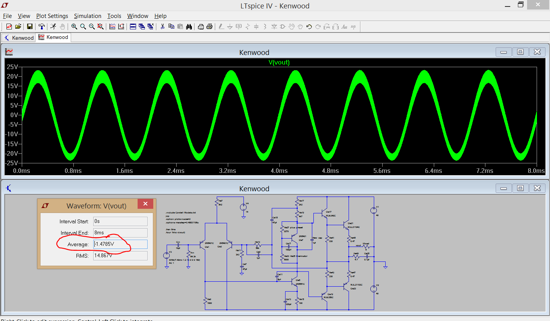Click the Zoom In magnifier icon
Screen dimensions: 550x321
(x=74, y=26)
